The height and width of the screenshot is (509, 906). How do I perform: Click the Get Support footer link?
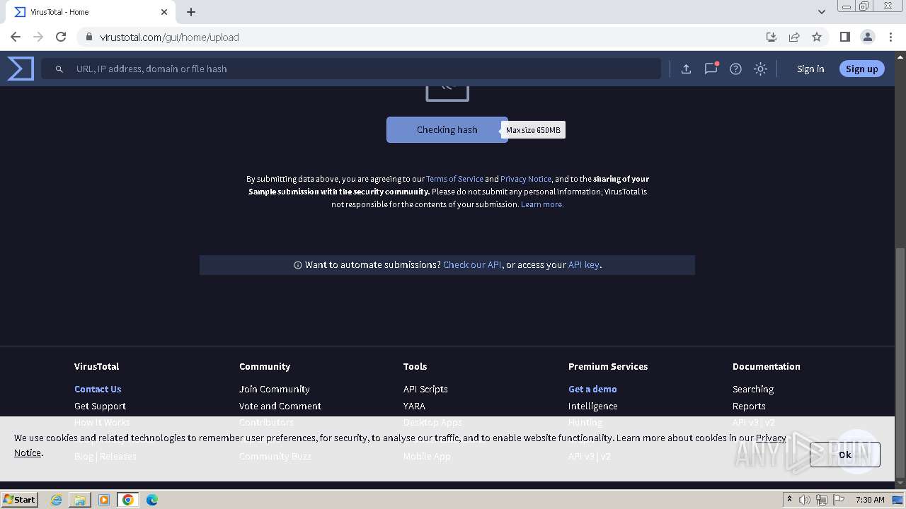pos(100,406)
